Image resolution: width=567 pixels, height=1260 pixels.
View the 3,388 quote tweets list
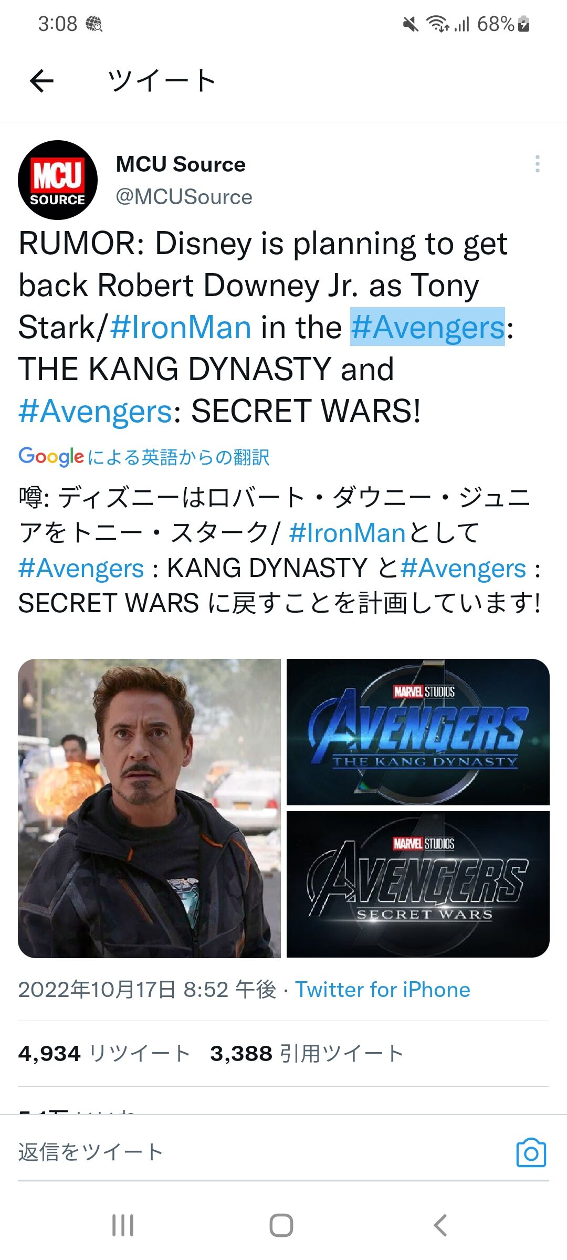point(307,1053)
